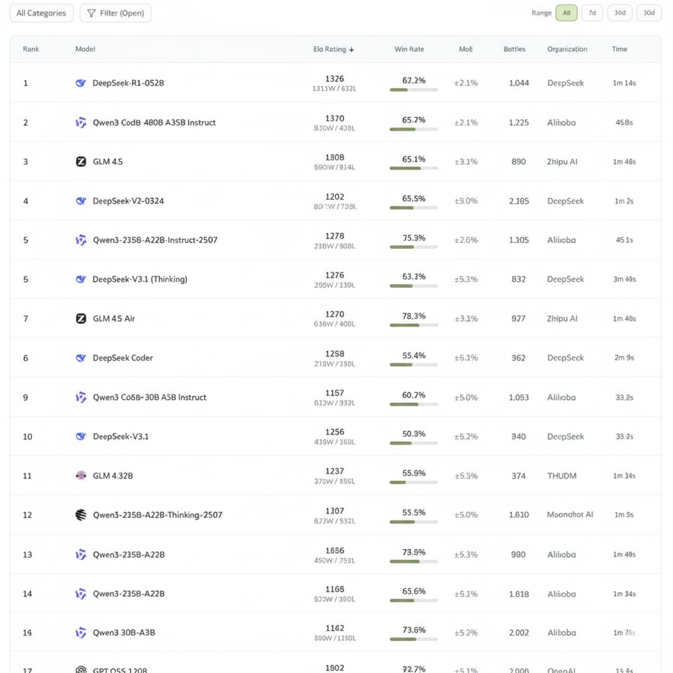Open the DeepSeek Coder model name
The width and height of the screenshot is (673, 673).
pyautogui.click(x=123, y=358)
